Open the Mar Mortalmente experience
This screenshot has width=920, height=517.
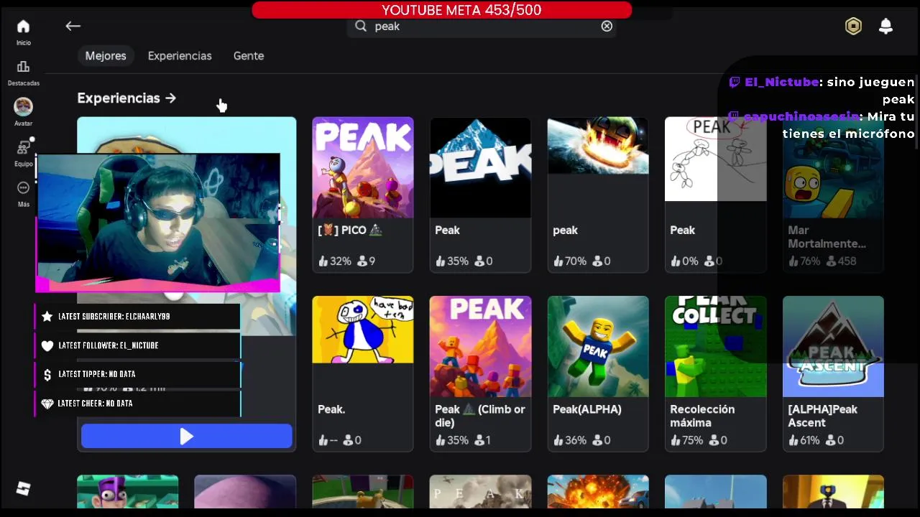(x=833, y=195)
